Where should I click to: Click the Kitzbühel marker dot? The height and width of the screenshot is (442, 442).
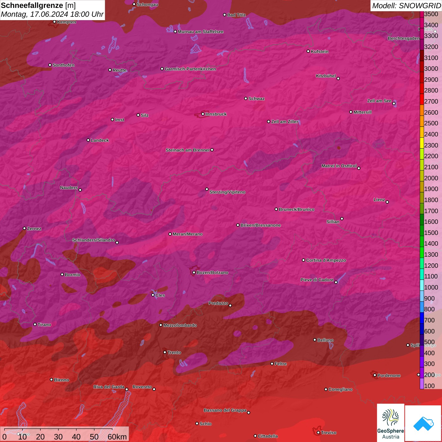coord(338,78)
